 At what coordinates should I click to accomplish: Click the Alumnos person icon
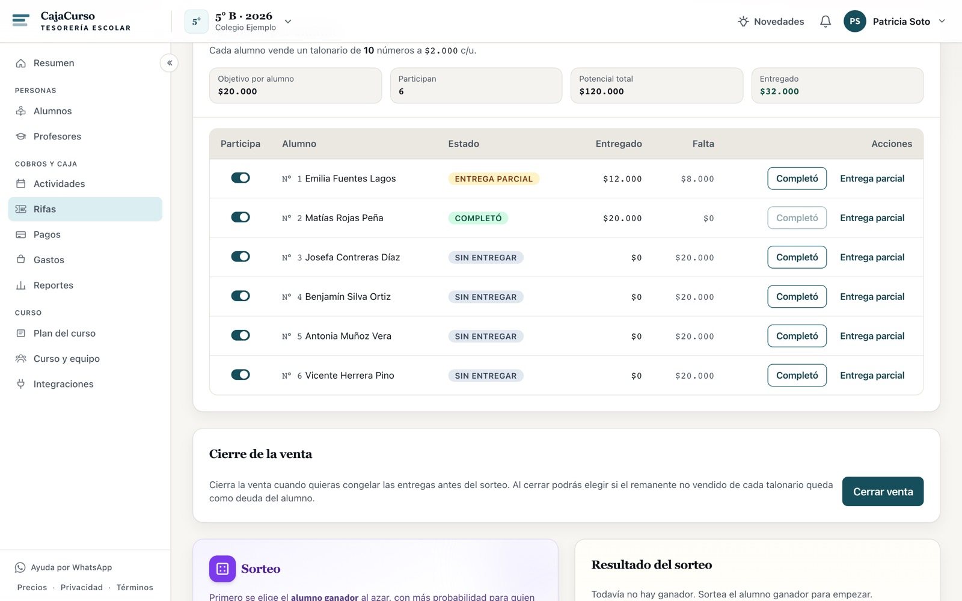click(x=21, y=111)
